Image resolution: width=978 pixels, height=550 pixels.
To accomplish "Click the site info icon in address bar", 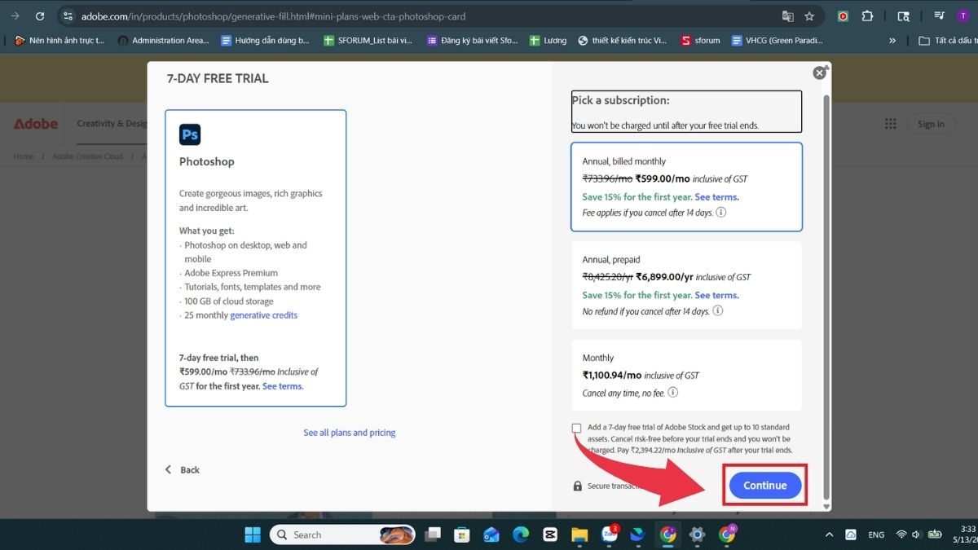I will point(68,15).
